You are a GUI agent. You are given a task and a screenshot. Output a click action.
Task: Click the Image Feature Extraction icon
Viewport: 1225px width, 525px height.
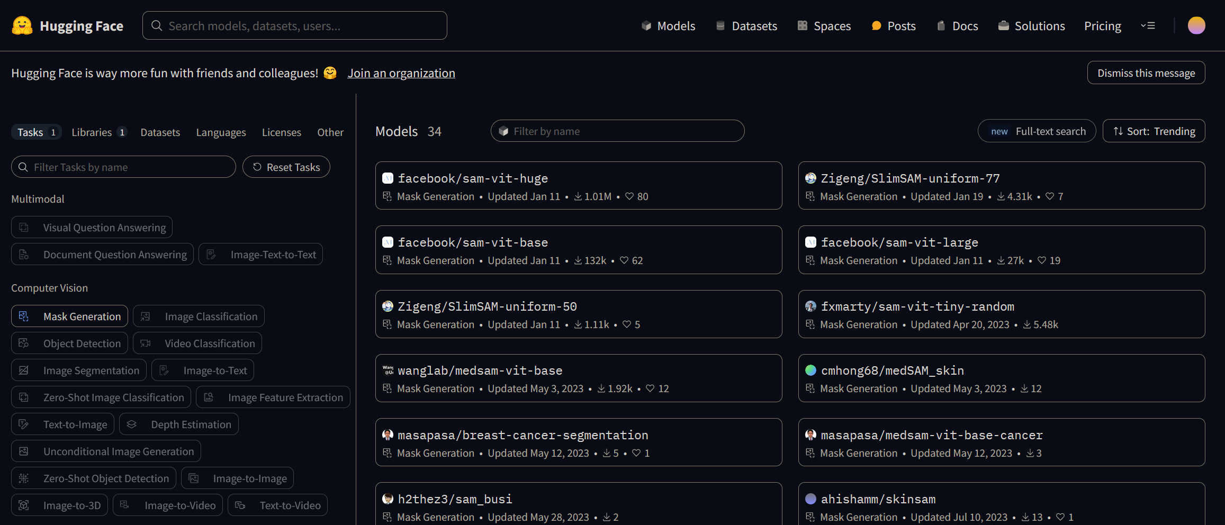coord(209,397)
